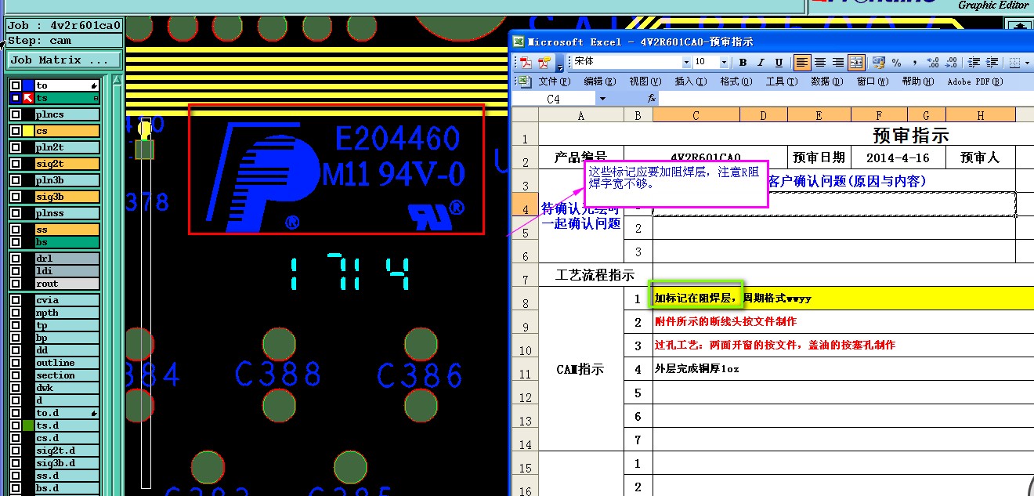Screen dimensions: 1034x496
Task: Toggle italic formatting in Excel
Action: coord(761,63)
